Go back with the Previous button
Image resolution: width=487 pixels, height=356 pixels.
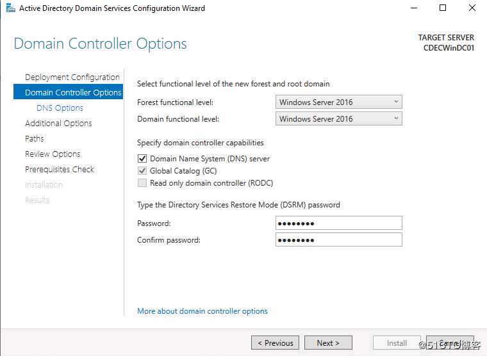point(275,343)
